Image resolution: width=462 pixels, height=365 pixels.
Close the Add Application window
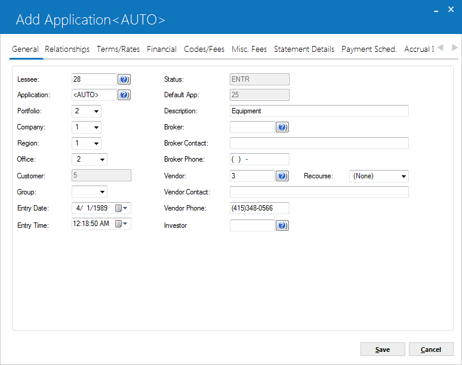pos(451,10)
